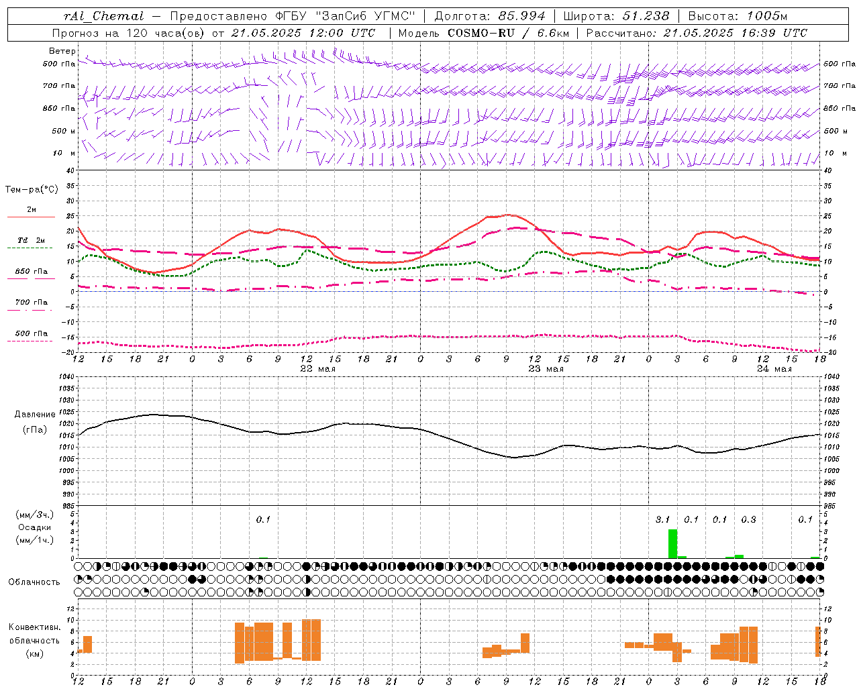Viewport: 859px width, 687px height.
Task: Click the Осадки precipitation label
Action: (x=35, y=527)
